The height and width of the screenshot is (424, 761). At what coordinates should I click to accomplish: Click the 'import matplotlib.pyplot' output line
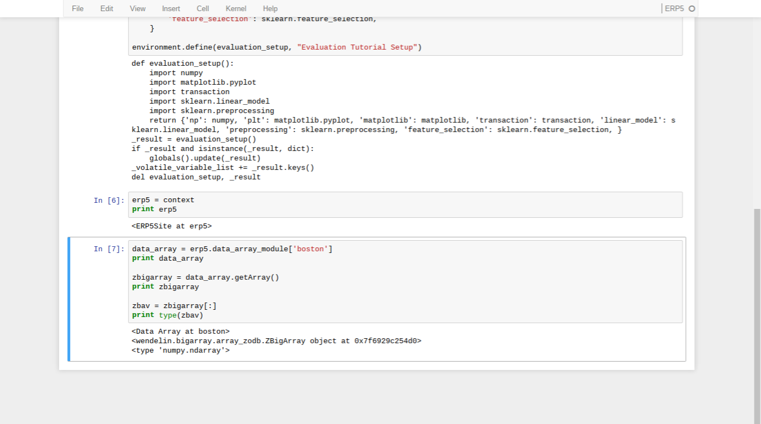203,82
